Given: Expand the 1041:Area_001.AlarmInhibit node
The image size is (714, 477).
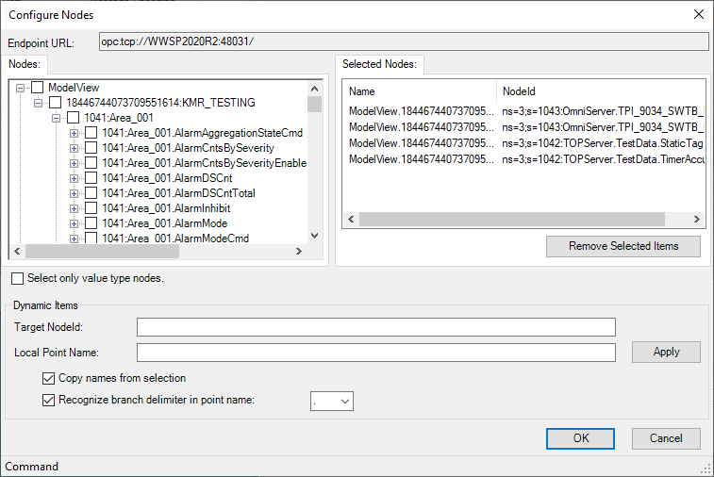Looking at the screenshot, I should point(75,208).
